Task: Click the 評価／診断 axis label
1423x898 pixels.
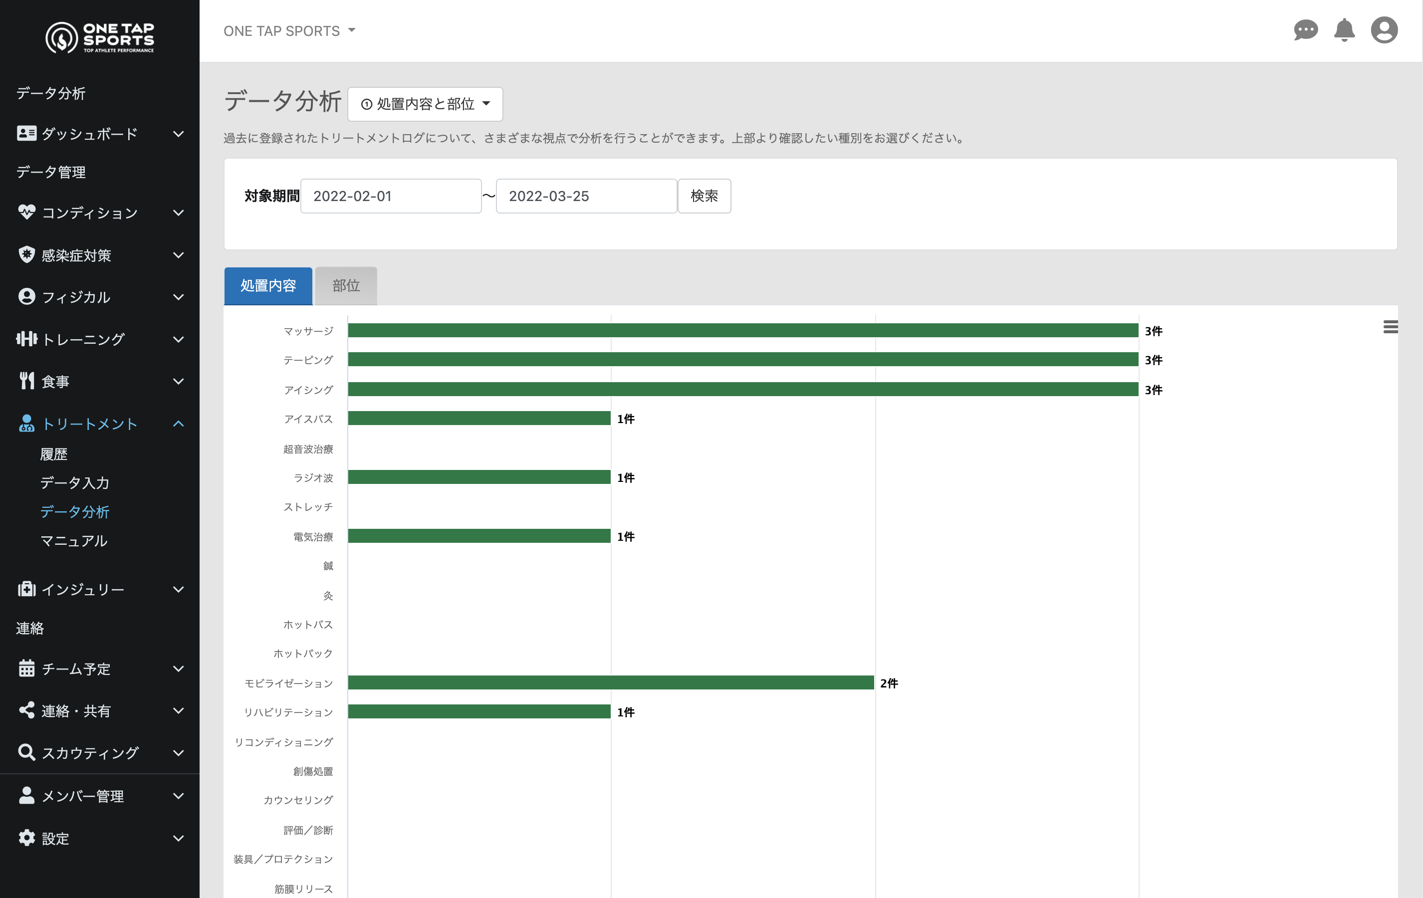Action: (x=308, y=830)
